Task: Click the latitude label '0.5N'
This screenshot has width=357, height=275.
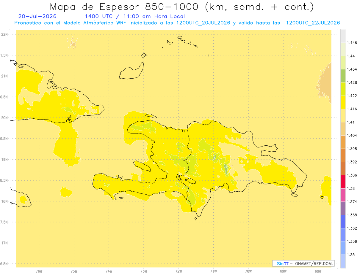Action: [x=4, y=97]
